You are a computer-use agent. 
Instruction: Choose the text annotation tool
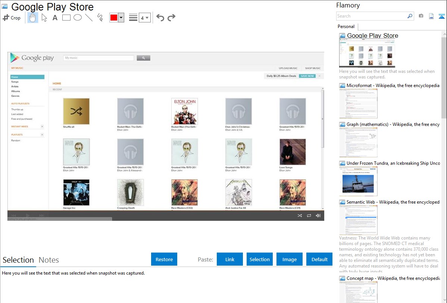pyautogui.click(x=55, y=18)
